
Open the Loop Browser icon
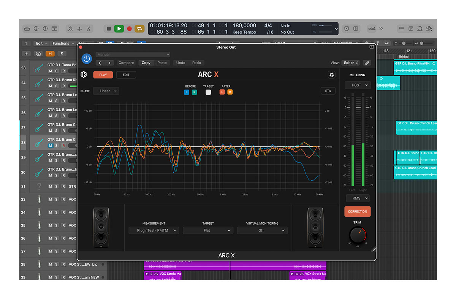click(x=420, y=28)
